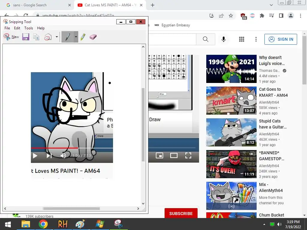Copy the snip with the Copy icon
Viewport: 307px width, 230px height.
[36, 37]
